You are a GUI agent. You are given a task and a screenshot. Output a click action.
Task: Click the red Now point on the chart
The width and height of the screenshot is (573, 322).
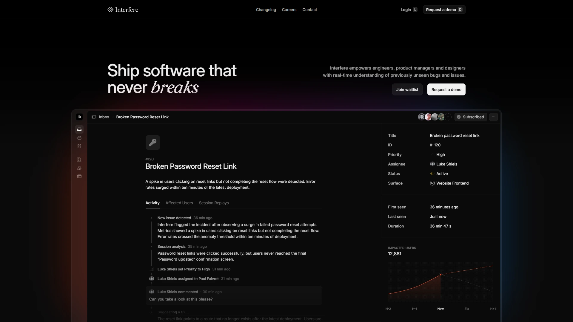click(x=440, y=275)
